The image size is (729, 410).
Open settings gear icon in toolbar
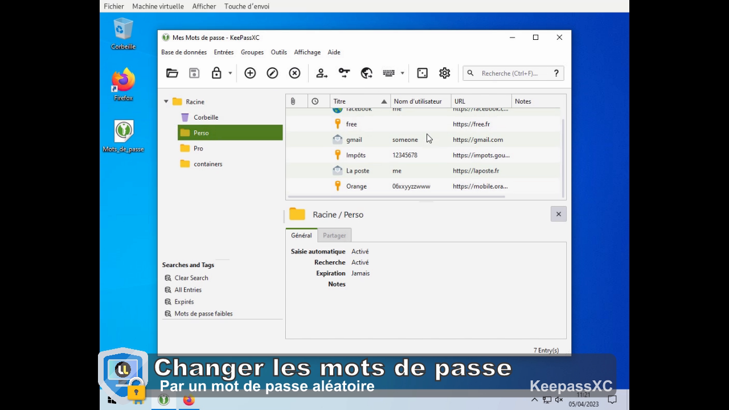pyautogui.click(x=445, y=73)
